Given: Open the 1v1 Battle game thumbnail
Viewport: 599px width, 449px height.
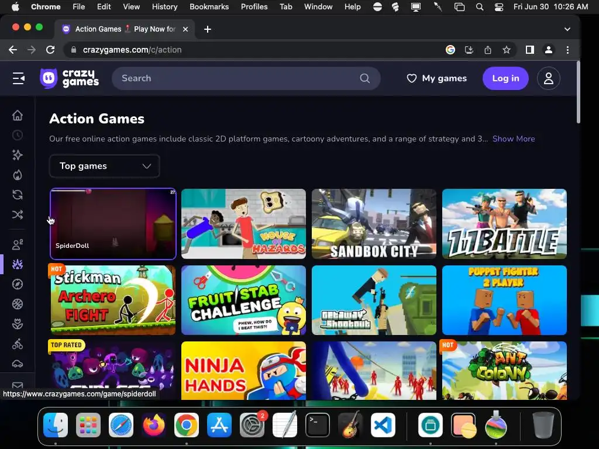Looking at the screenshot, I should (504, 224).
